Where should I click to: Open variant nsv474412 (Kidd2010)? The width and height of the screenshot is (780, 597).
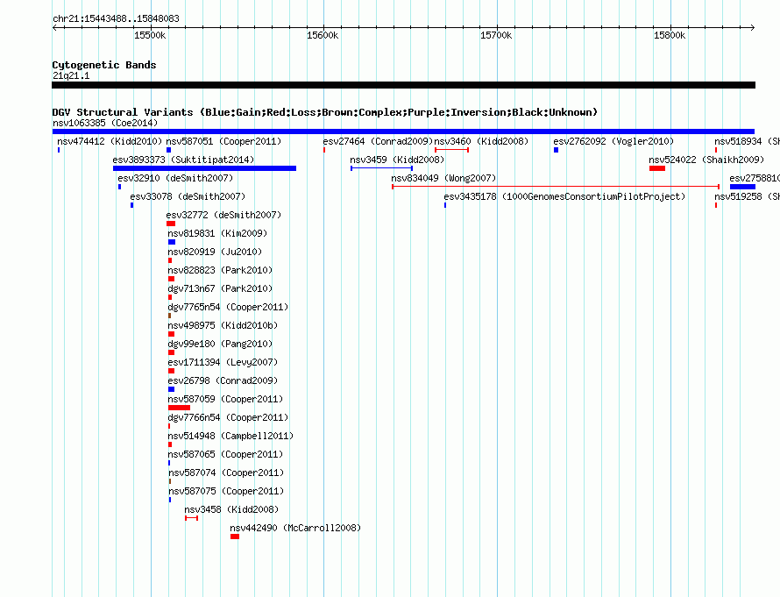point(110,141)
